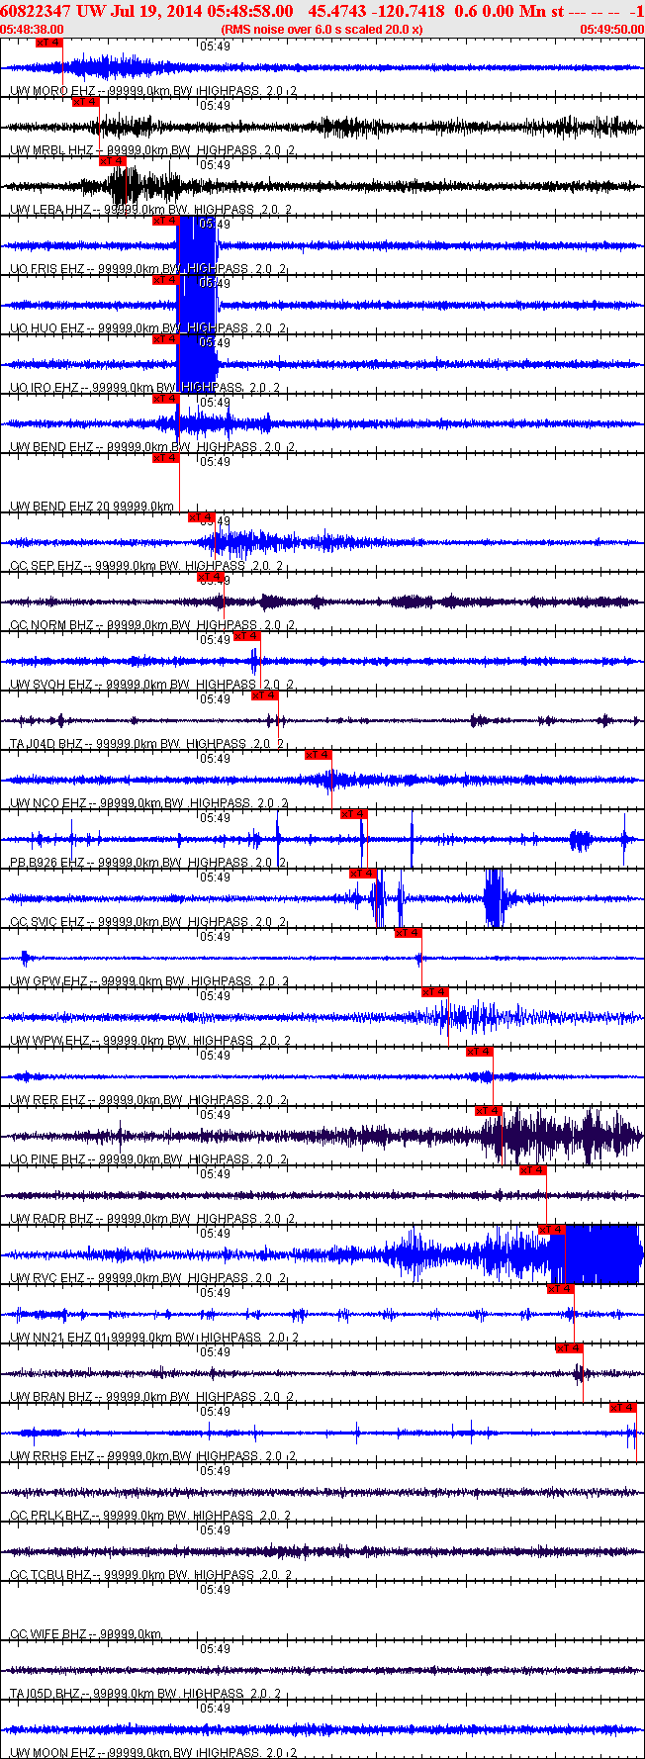
Task: Select the red pick flag on UW MRBL trace
Action: click(85, 102)
